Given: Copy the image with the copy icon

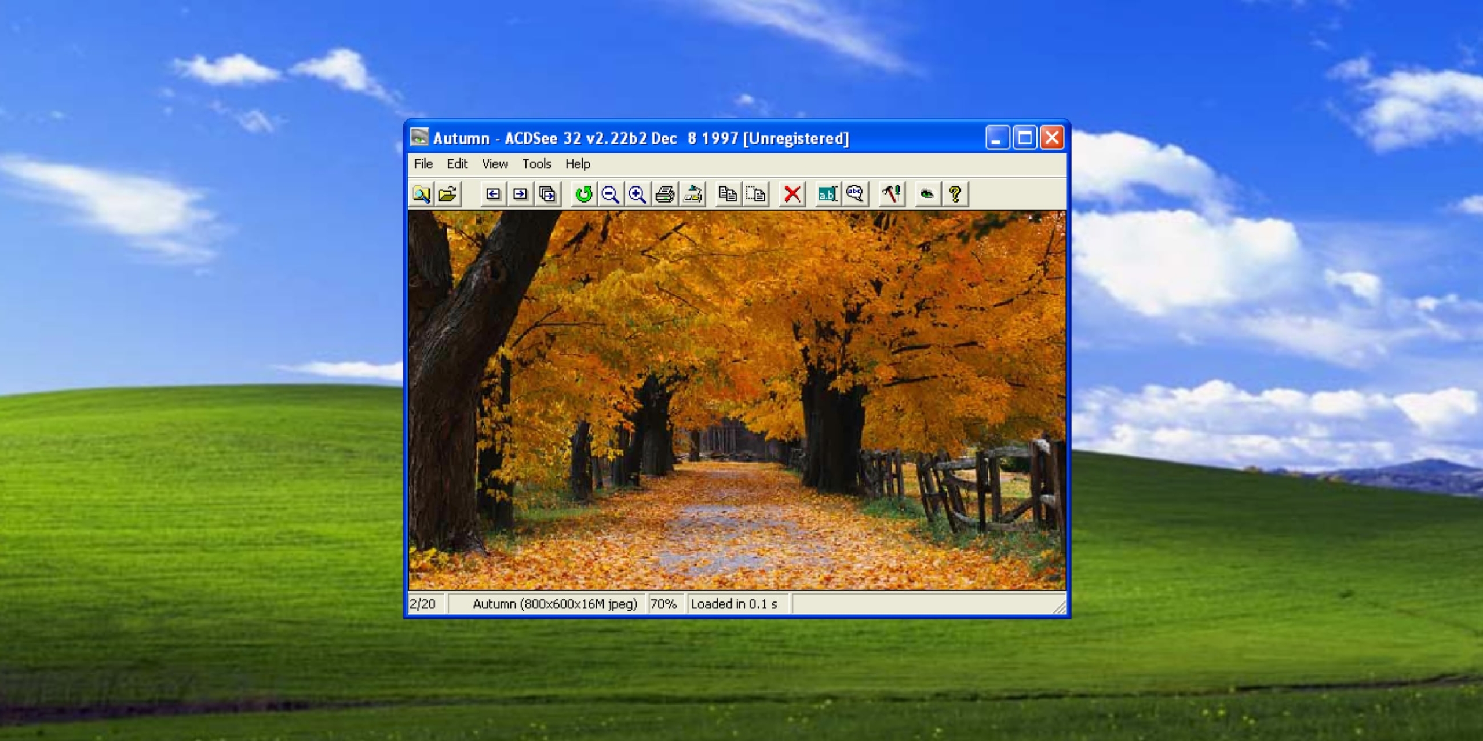Looking at the screenshot, I should pyautogui.click(x=728, y=194).
